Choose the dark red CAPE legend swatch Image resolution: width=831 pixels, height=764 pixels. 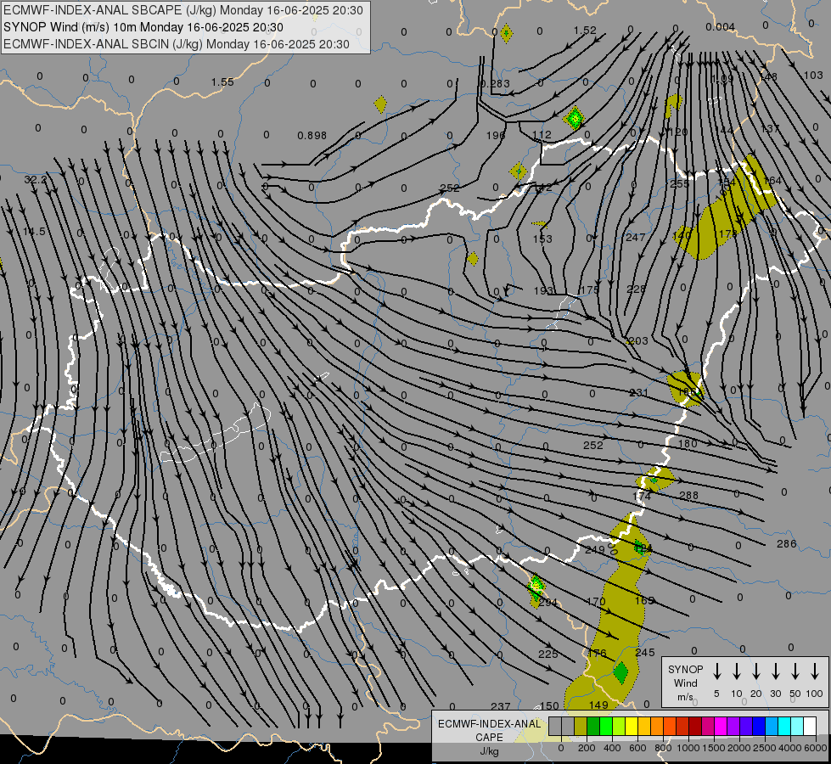point(695,727)
